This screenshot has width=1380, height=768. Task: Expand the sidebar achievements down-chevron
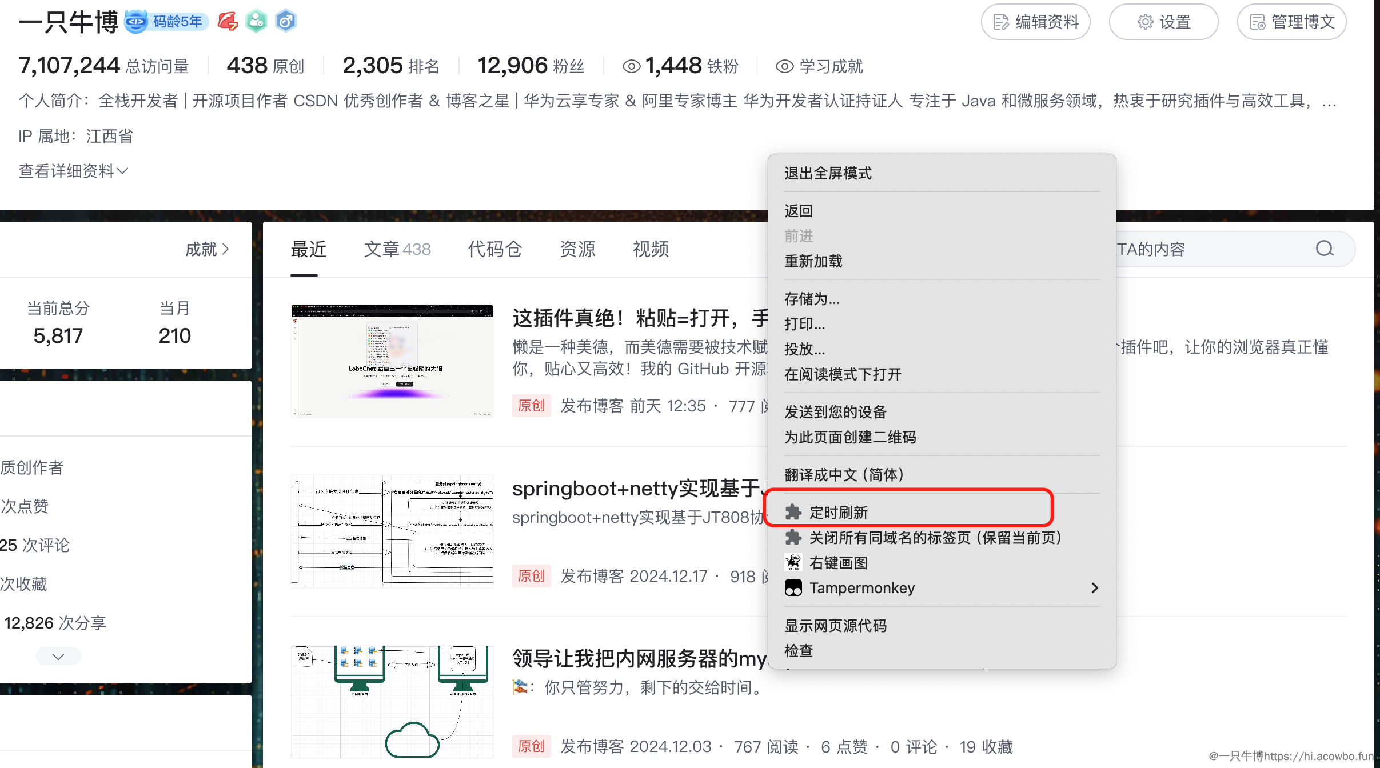tap(58, 657)
